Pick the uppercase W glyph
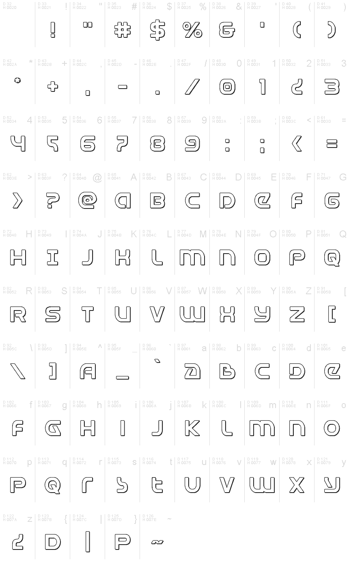The width and height of the screenshot is (349, 569). point(192,315)
